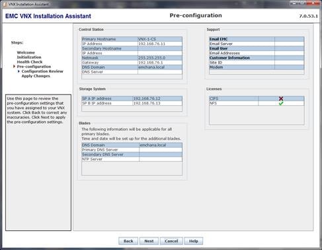Click the VNX-1-CS hostname value
The width and height of the screenshot is (322, 250).
coord(147,39)
